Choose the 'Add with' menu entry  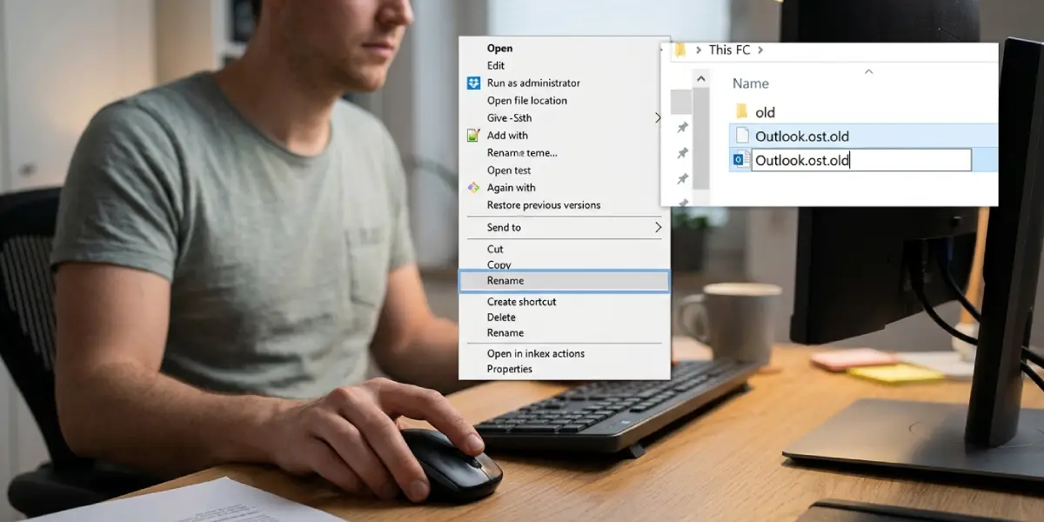(507, 135)
